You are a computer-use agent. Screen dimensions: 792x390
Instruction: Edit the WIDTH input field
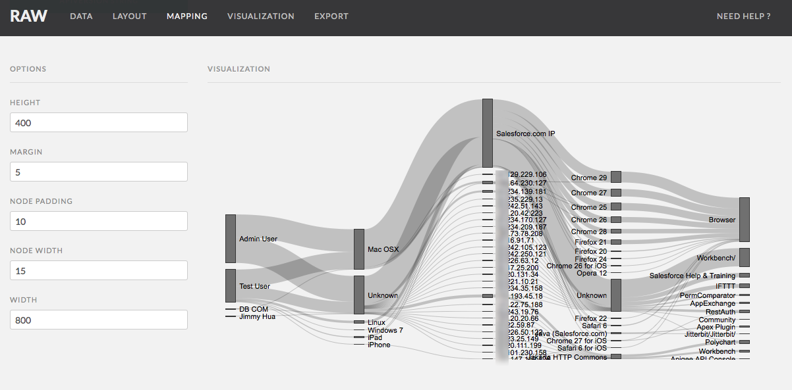(x=98, y=320)
